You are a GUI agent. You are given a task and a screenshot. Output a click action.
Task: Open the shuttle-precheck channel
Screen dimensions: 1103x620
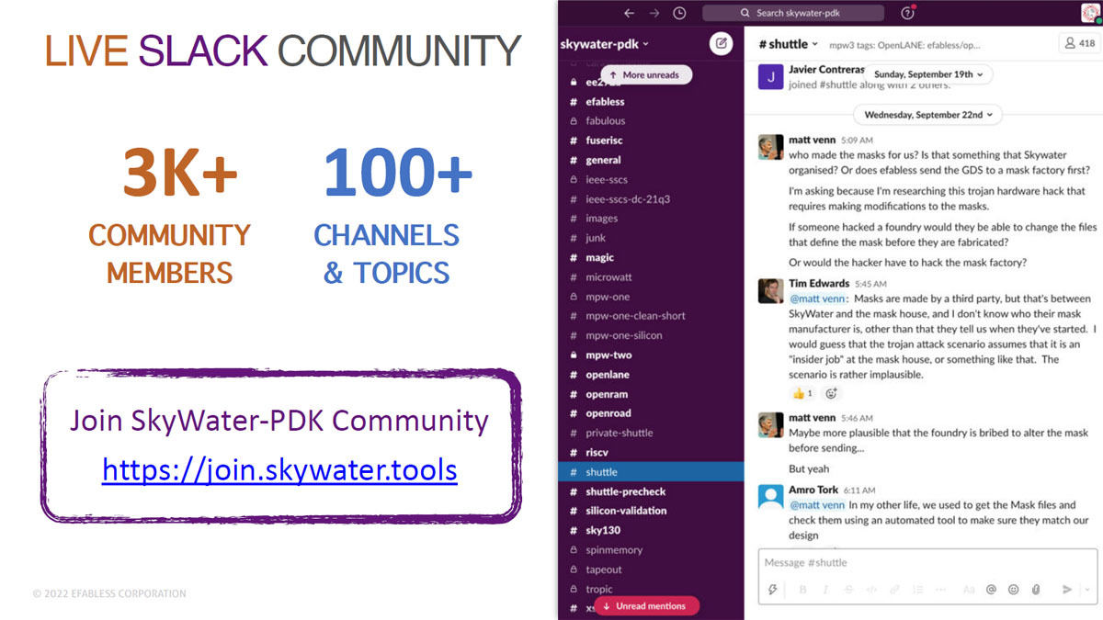[x=625, y=491]
